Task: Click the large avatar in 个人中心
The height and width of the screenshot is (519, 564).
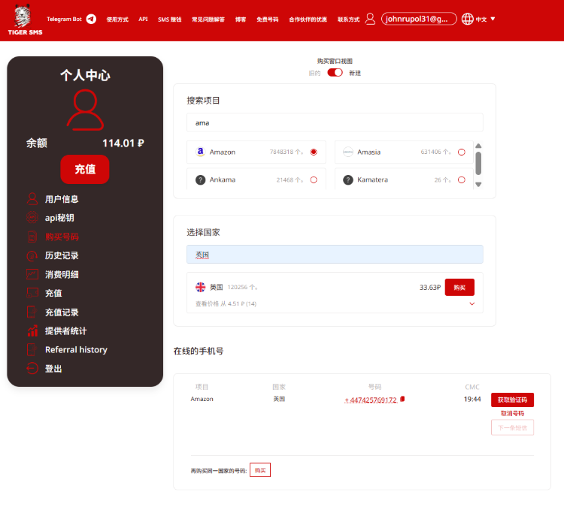Action: point(85,110)
